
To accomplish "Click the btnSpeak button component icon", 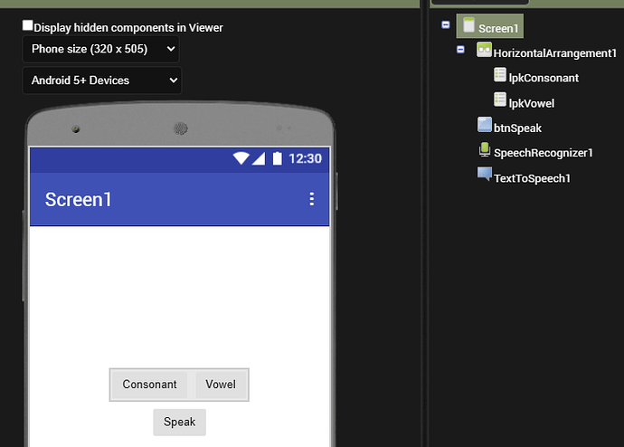I will click(484, 128).
